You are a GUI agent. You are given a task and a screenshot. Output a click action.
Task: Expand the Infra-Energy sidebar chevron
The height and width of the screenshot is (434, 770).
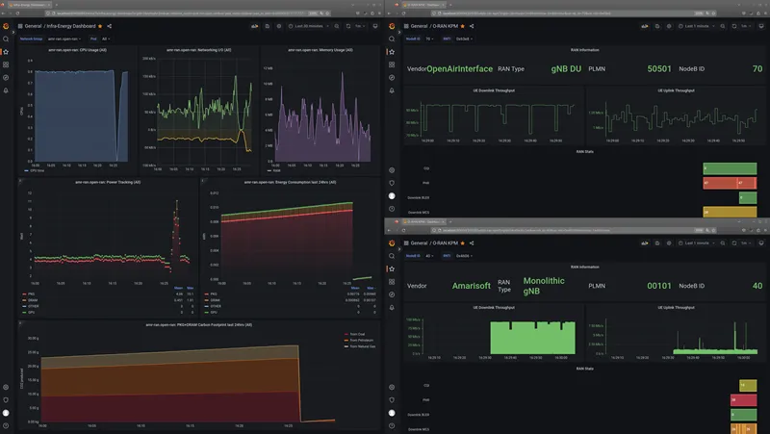point(13,32)
